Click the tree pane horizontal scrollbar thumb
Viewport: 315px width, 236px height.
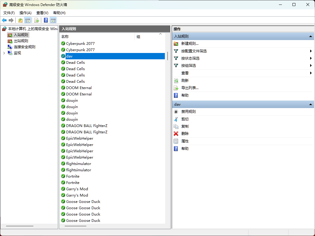point(20,226)
